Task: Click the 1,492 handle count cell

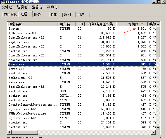Action: coord(142,33)
